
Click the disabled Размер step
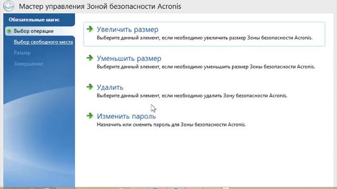pos(22,52)
